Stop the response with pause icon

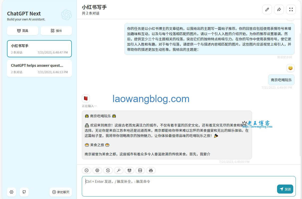click(87, 170)
